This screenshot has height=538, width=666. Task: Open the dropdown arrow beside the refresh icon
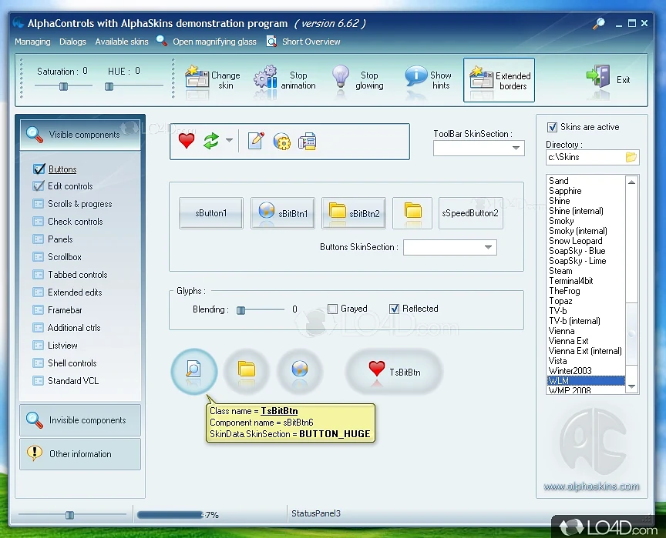click(x=229, y=141)
